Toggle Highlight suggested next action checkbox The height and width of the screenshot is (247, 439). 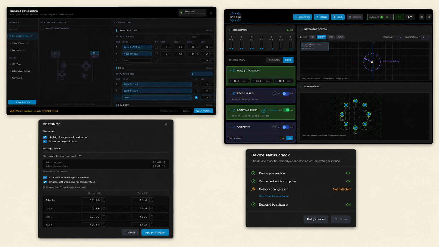pos(45,137)
